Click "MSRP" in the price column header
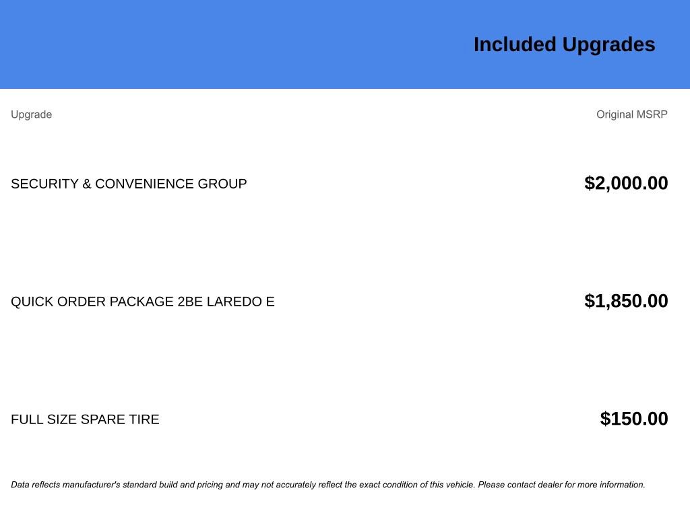690x517 pixels. tap(652, 114)
